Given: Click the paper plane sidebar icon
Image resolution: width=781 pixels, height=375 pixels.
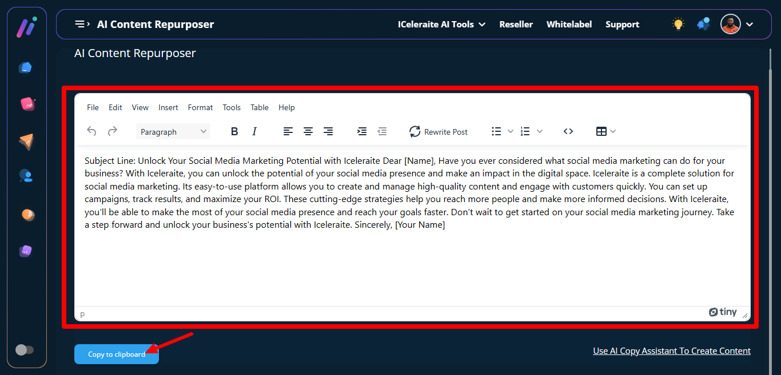Looking at the screenshot, I should click(x=26, y=142).
